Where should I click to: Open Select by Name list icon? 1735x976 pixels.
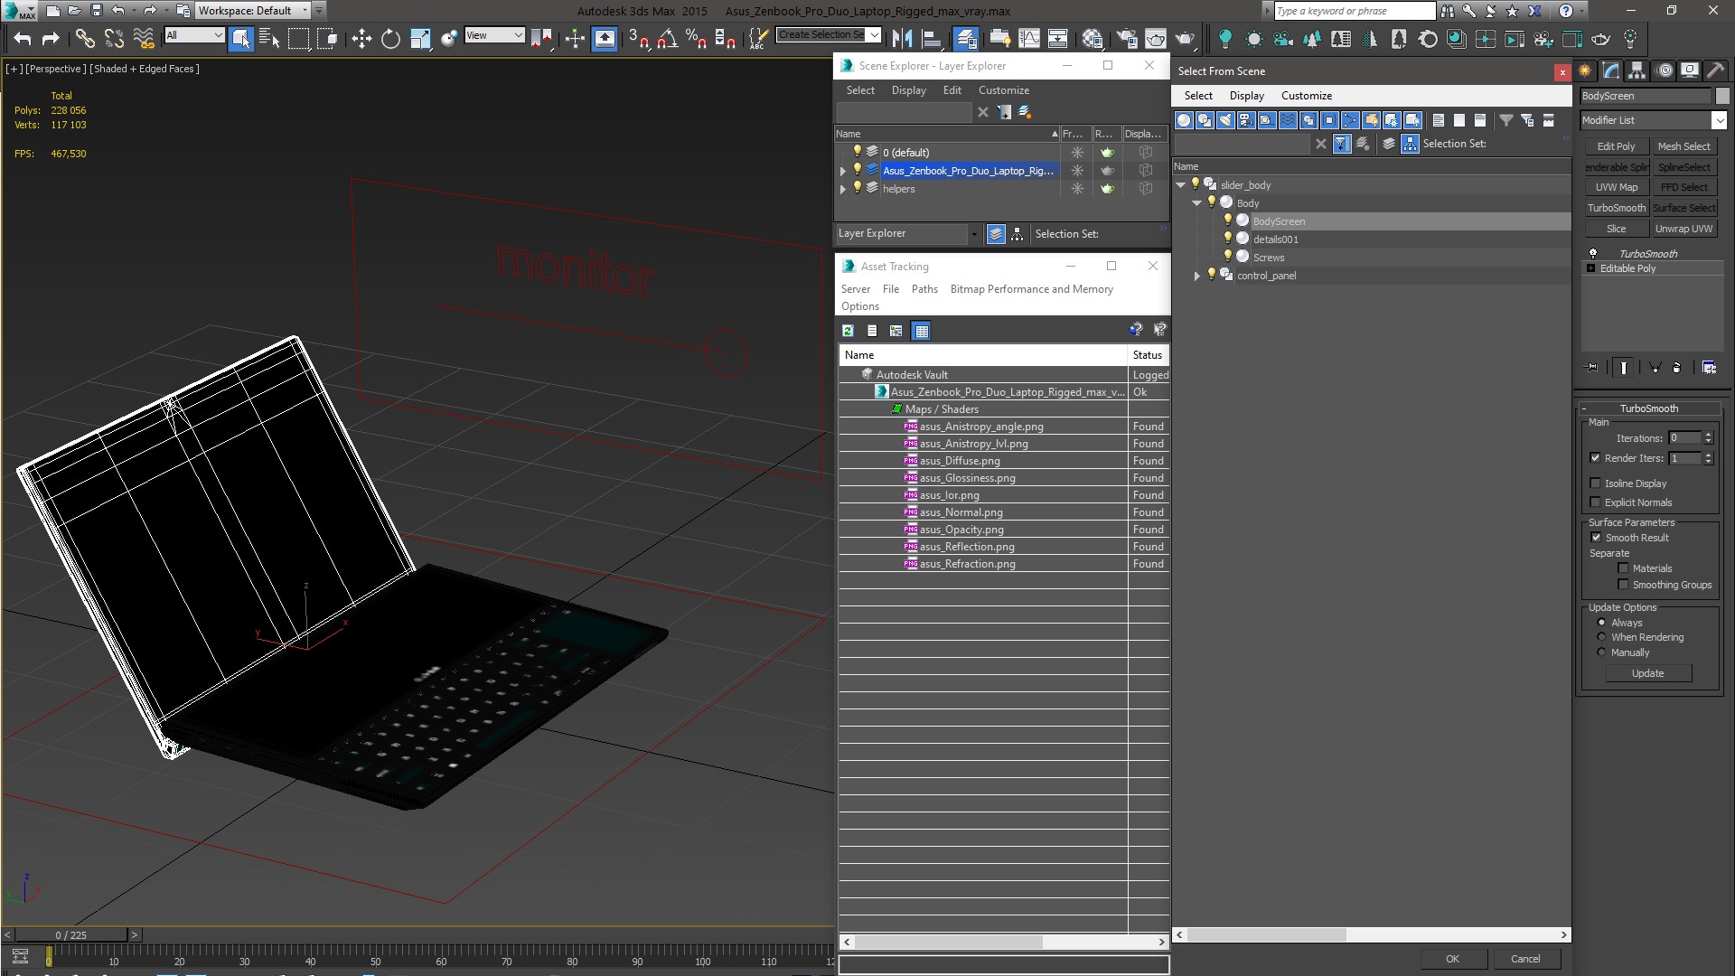(269, 38)
